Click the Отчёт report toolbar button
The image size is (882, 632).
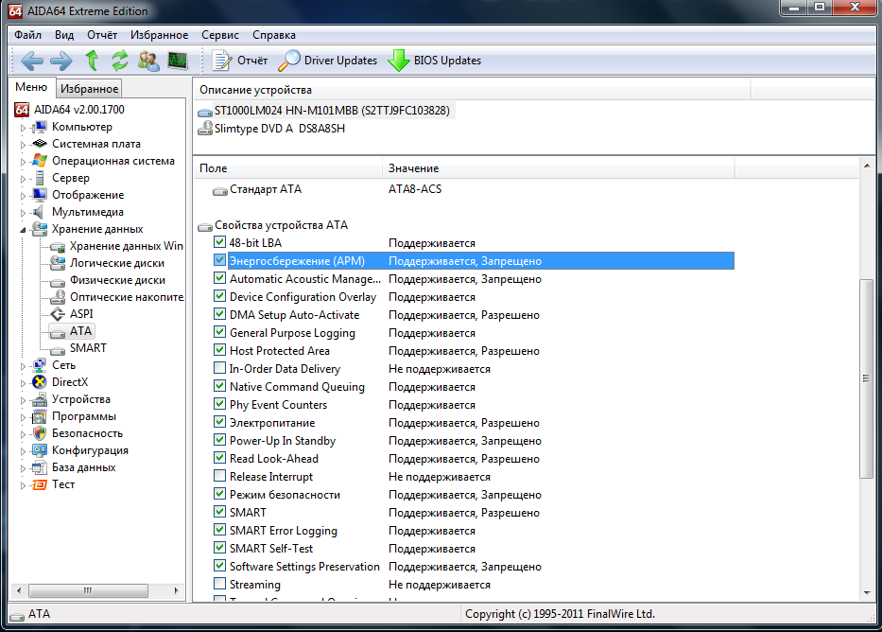(x=239, y=61)
